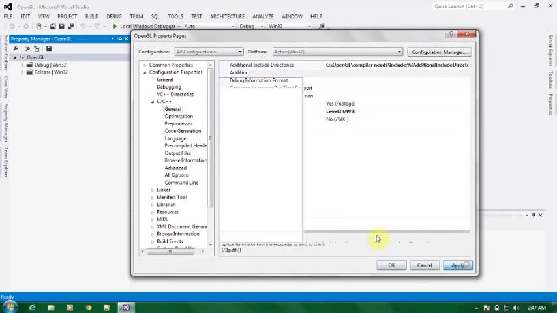Open the TOOLS menu

tap(175, 16)
